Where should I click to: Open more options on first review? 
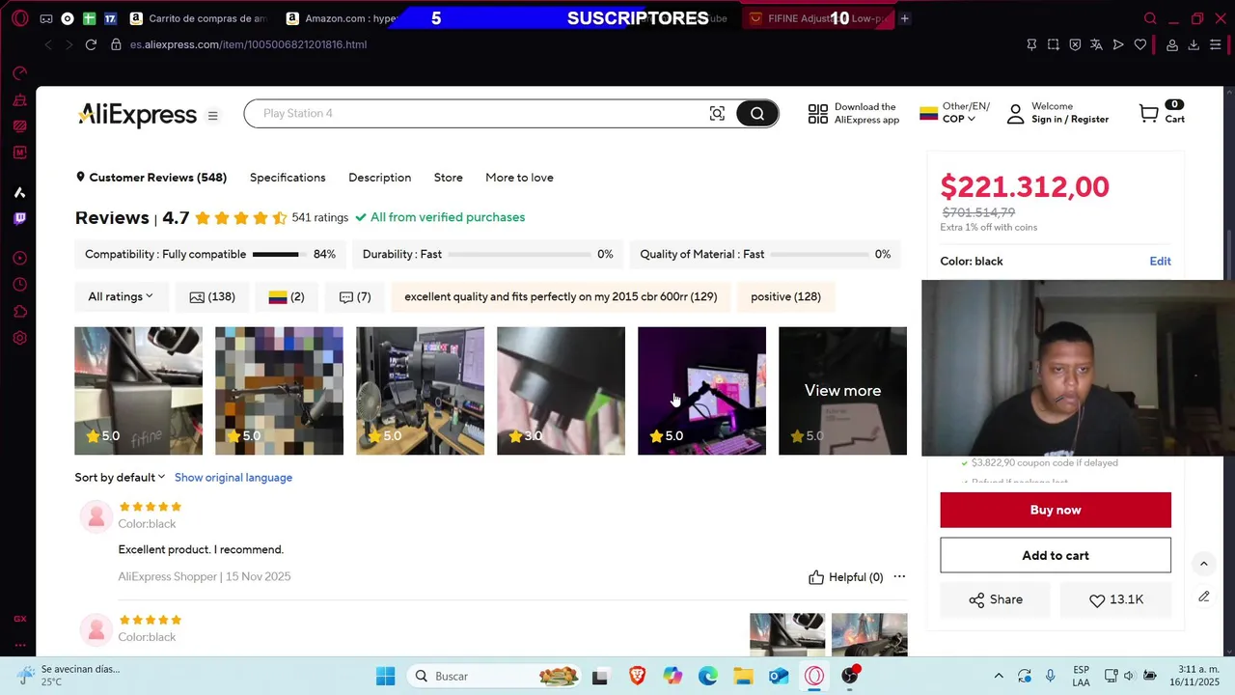point(899,576)
